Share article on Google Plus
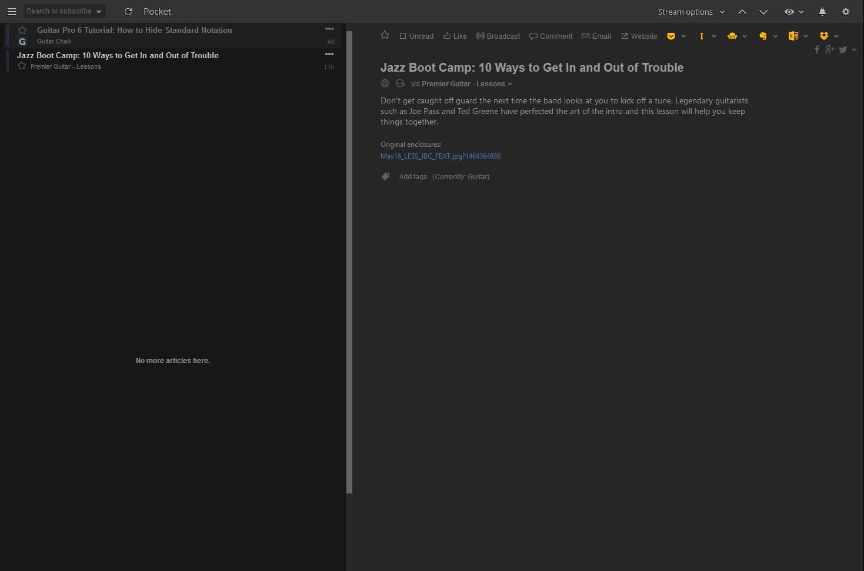The width and height of the screenshot is (864, 571). (x=829, y=49)
